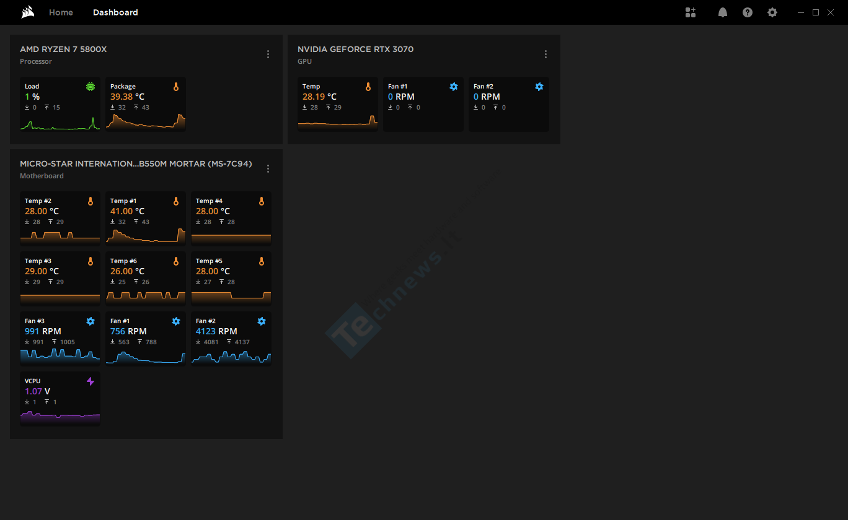848x520 pixels.
Task: Click the gear icon on motherboard Fan #3
Action: point(91,321)
